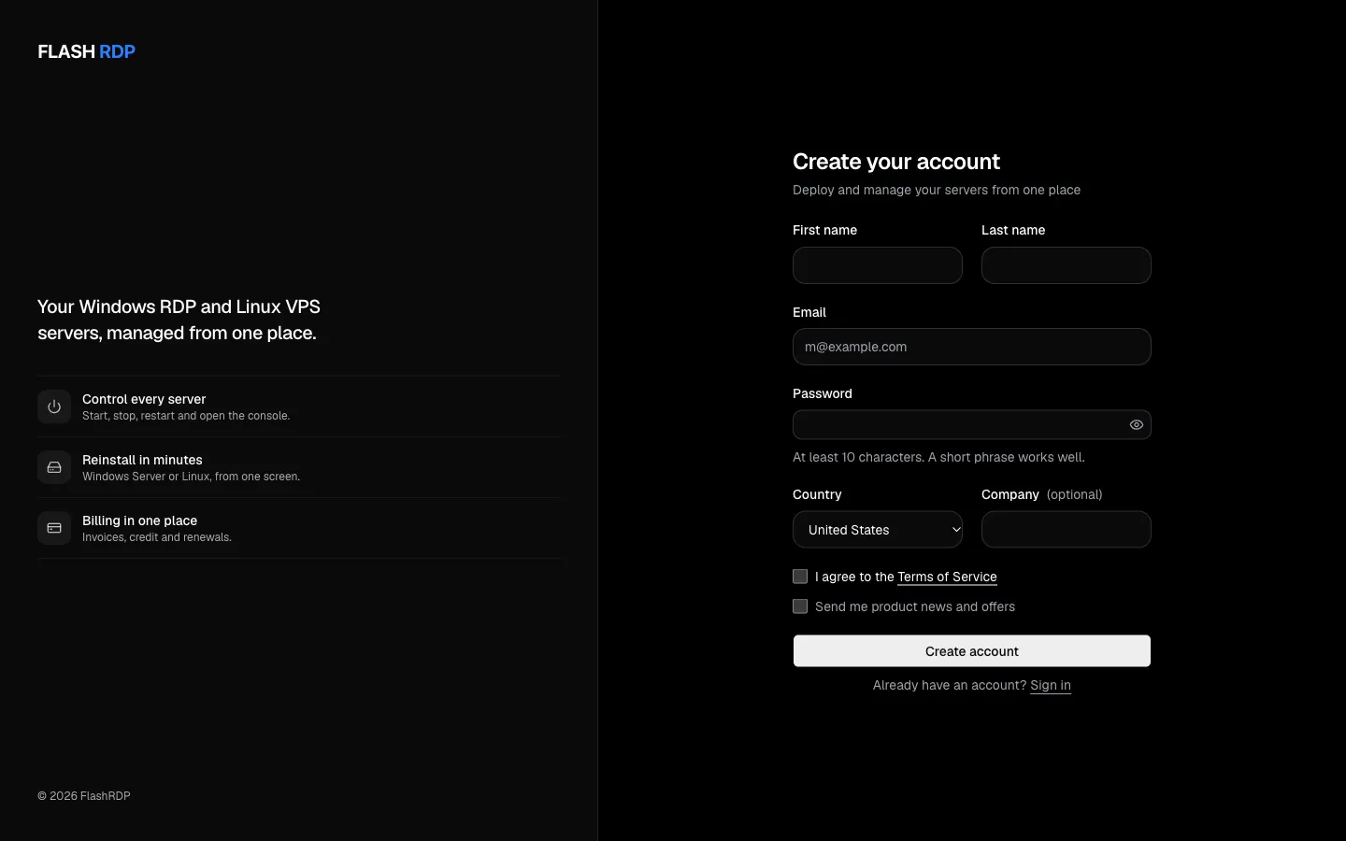Click 'Windows Server or Linux, from one screen'
The image size is (1346, 841).
[191, 477]
